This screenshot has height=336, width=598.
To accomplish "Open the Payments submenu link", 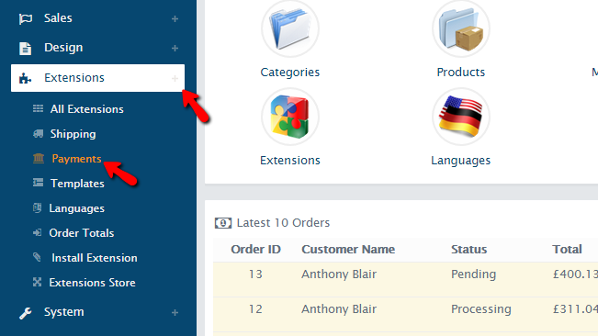I will tap(76, 159).
